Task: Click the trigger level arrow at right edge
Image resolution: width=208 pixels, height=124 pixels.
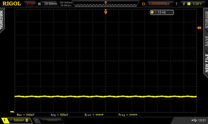Action: (199, 28)
